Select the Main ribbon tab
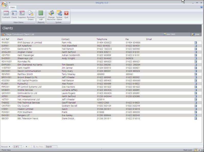Viewport: 204px width, 152px height. [x=13, y=7]
